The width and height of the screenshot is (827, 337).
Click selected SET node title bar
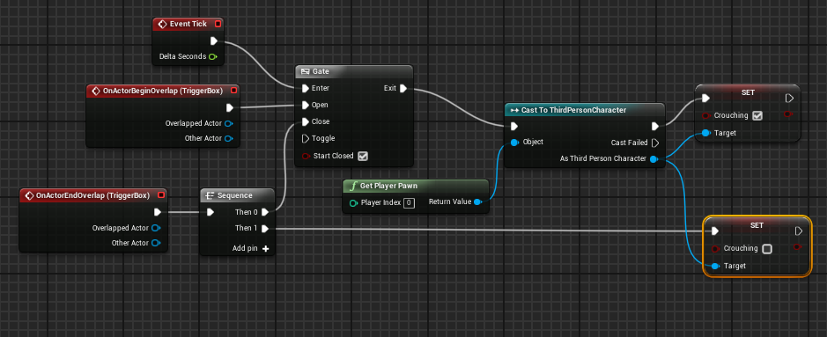click(757, 225)
